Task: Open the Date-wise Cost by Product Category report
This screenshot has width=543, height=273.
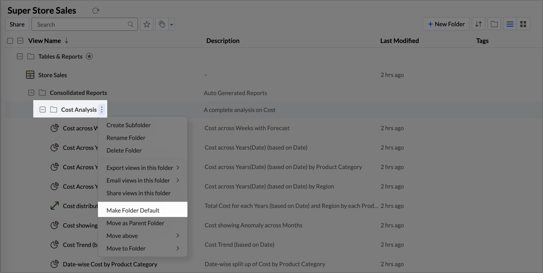Action: 110,264
